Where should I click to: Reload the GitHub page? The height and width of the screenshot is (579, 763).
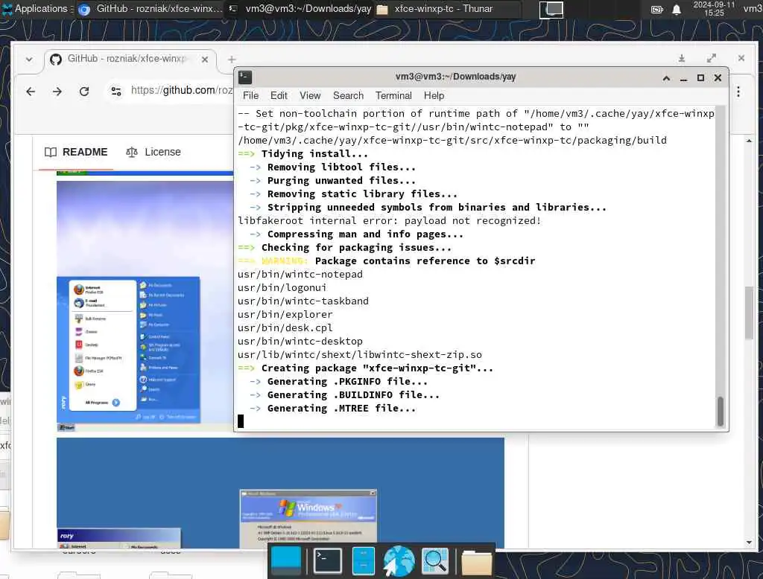click(84, 91)
